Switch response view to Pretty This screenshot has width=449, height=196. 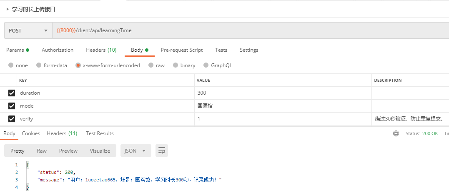(18, 151)
